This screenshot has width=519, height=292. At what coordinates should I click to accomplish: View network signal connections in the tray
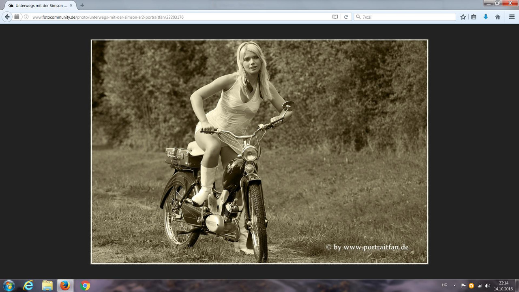pyautogui.click(x=480, y=286)
